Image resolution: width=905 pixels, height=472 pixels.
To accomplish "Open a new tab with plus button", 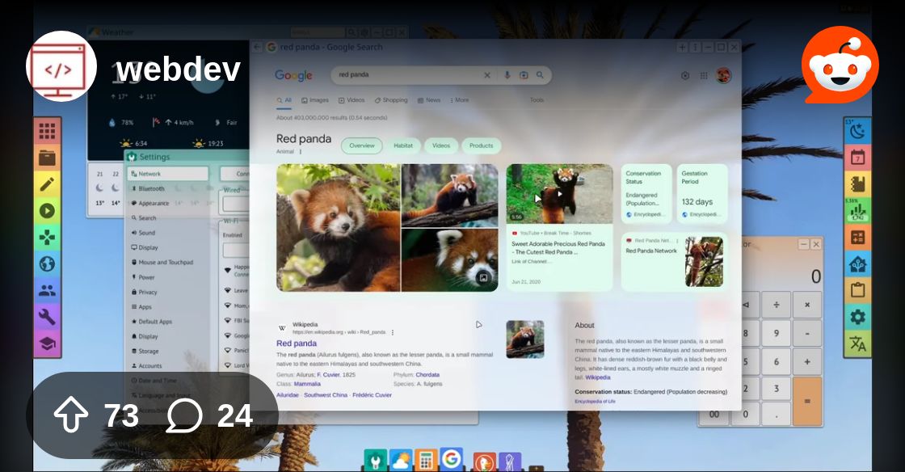I will 682,48.
